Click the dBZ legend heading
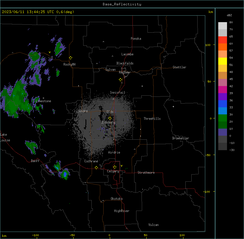Image resolution: width=244 pixels, height=239 pixels. point(229,15)
